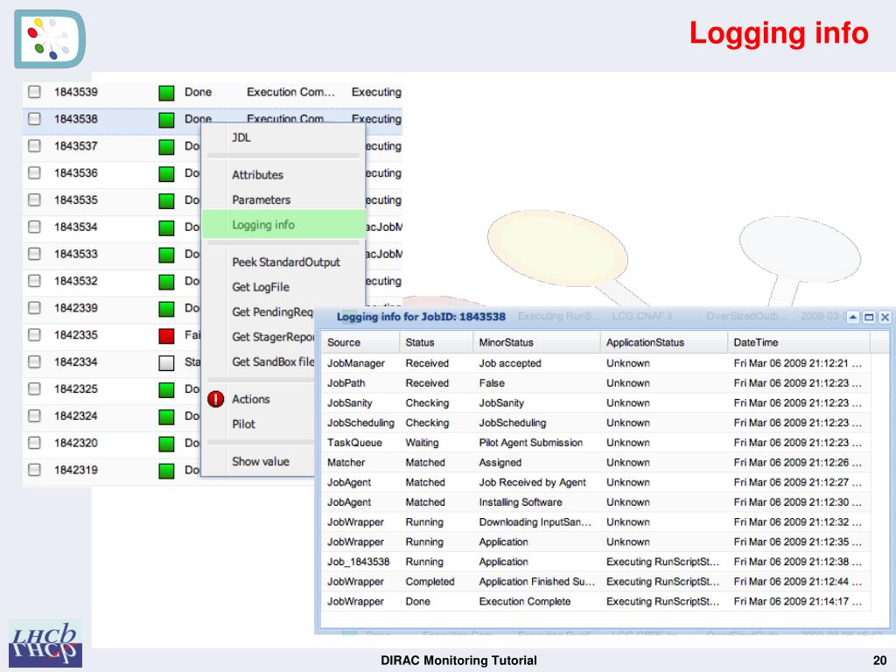Click 'Job Received by Agent' cell

tap(533, 482)
